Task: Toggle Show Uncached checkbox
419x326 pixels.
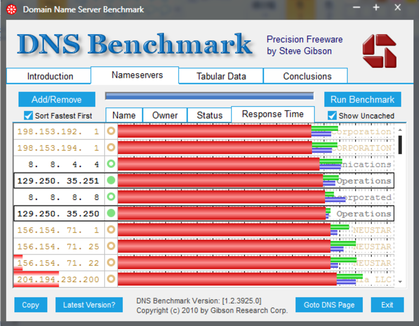Action: coord(332,116)
